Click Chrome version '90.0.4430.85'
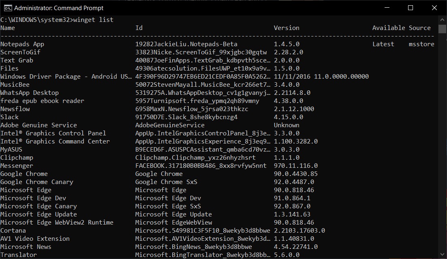The height and width of the screenshot is (259, 447). pyautogui.click(x=295, y=174)
